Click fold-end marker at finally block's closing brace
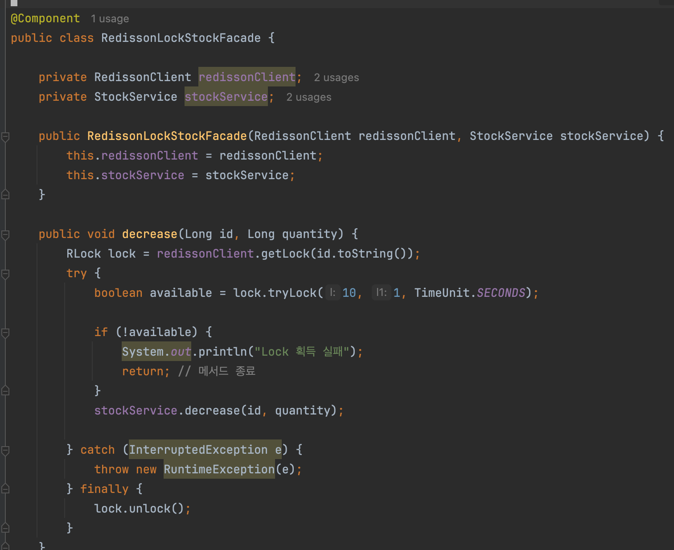This screenshot has width=674, height=550. point(5,528)
